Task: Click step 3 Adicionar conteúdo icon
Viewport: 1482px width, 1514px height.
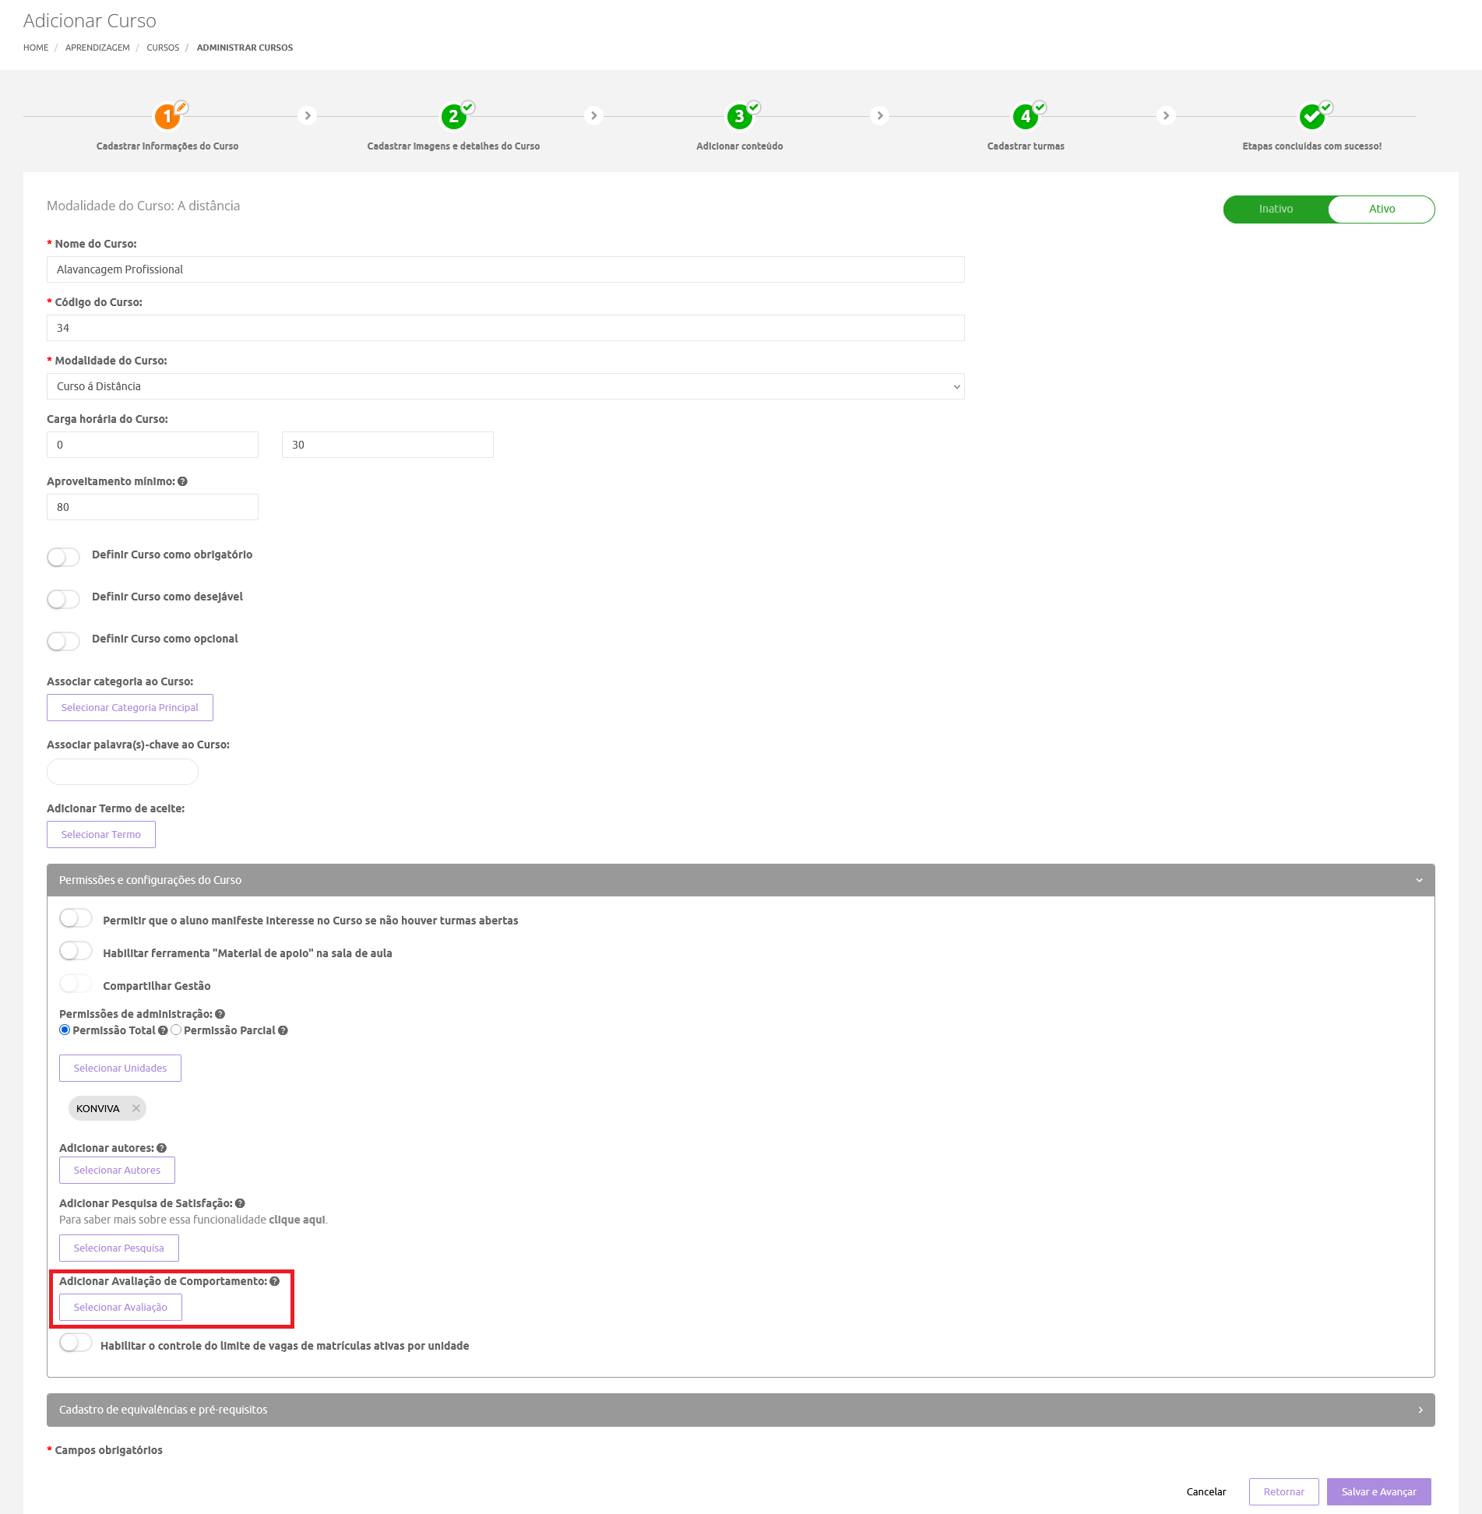Action: [739, 117]
